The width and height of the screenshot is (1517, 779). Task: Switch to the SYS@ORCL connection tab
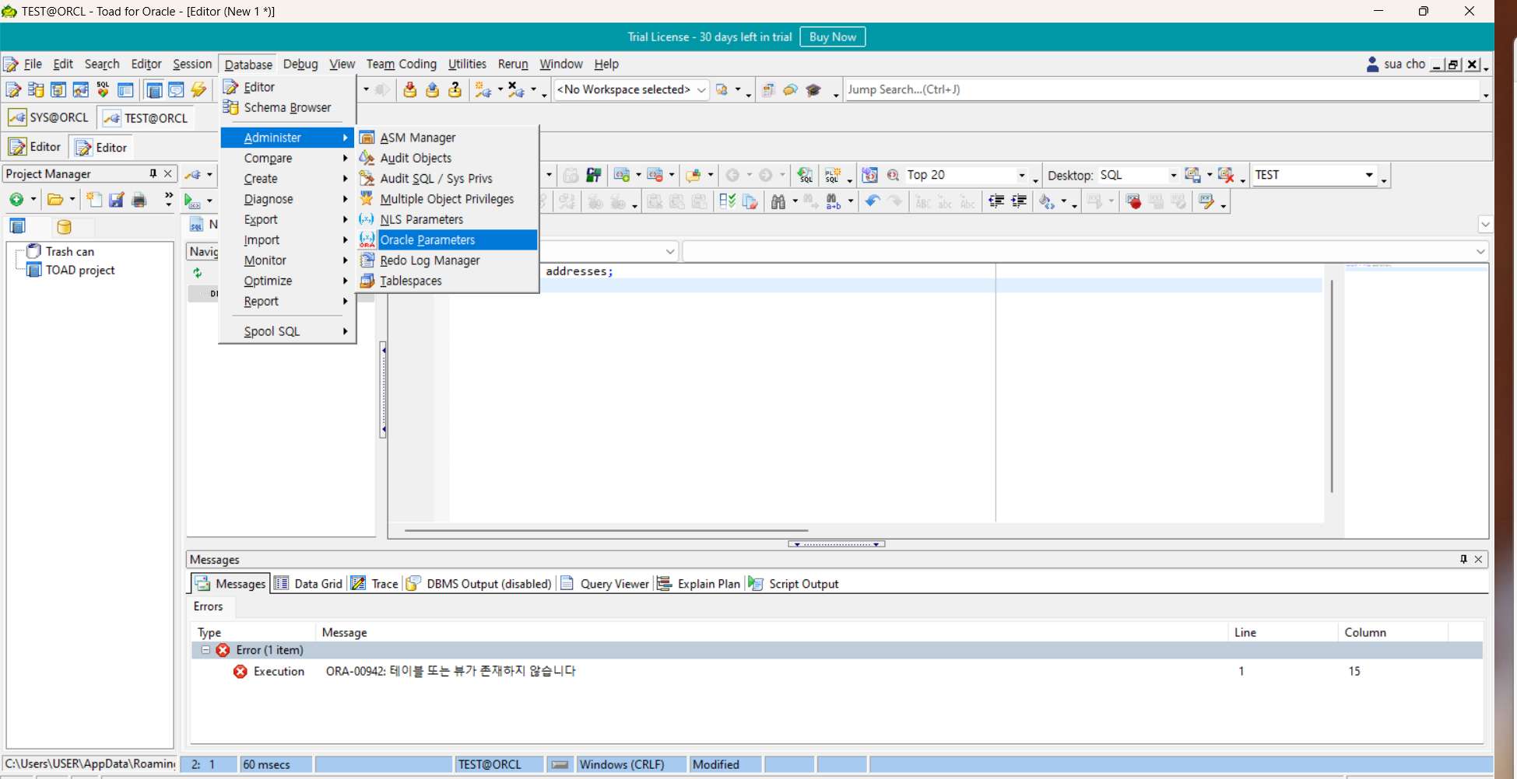pos(49,117)
